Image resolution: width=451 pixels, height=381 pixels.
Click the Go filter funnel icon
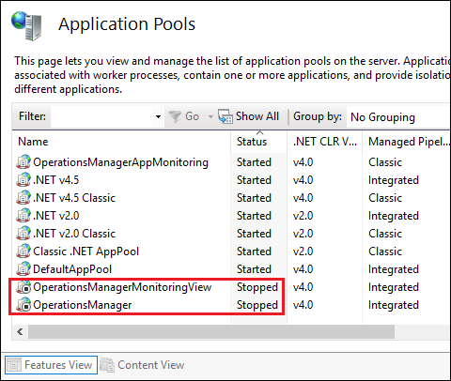[175, 116]
